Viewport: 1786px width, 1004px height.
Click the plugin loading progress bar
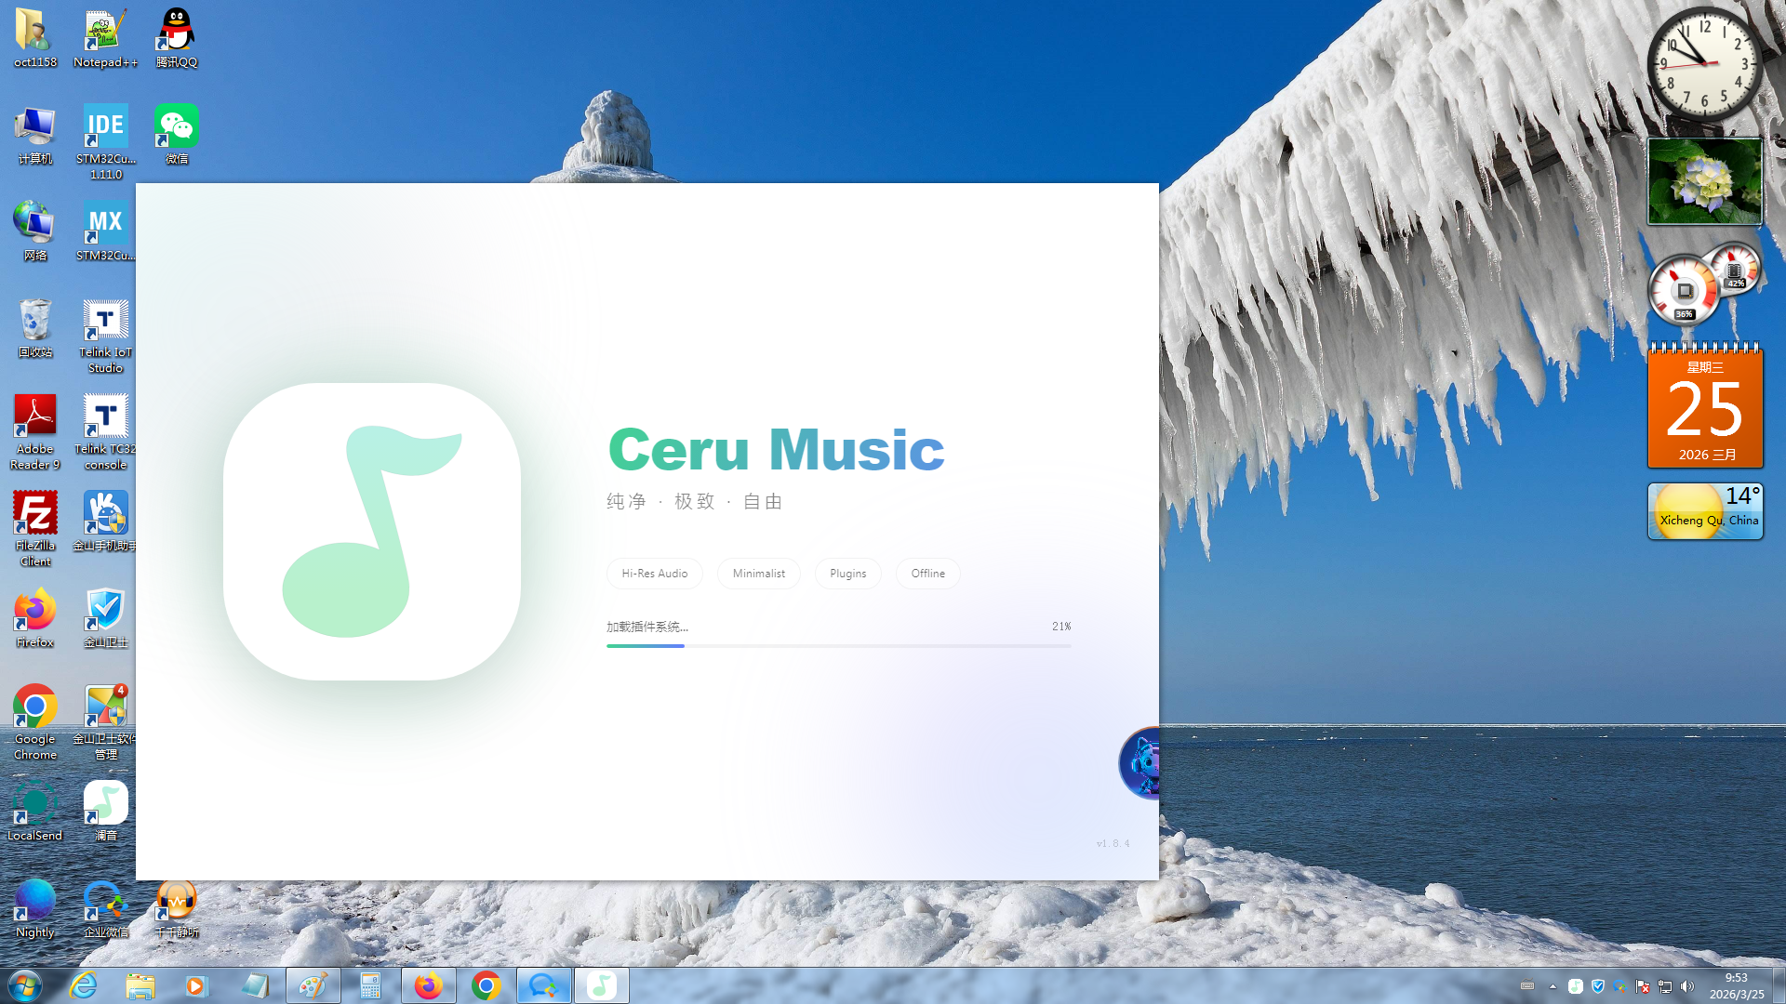pos(838,645)
